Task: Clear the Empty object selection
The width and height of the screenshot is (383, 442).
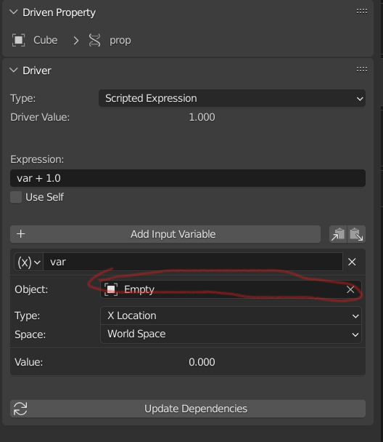Action: pos(350,289)
